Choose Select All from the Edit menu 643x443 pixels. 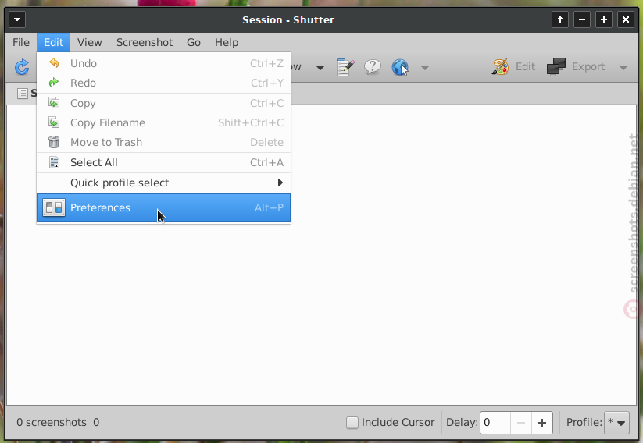pos(163,162)
